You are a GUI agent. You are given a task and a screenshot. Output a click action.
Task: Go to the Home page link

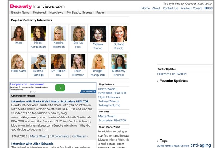click(x=145, y=9)
